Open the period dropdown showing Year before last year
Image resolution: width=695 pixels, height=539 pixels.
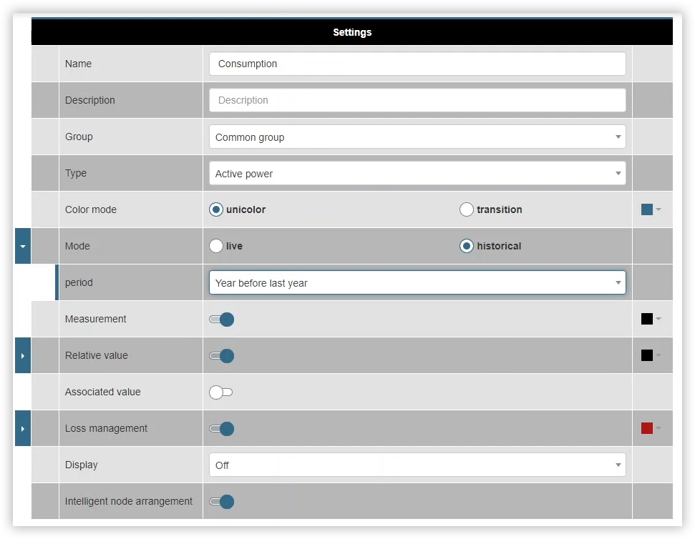click(417, 282)
